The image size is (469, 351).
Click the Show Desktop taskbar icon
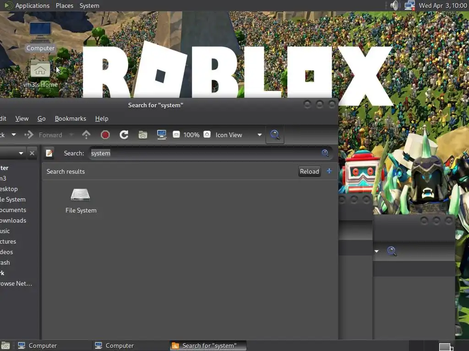pyautogui.click(x=5, y=346)
